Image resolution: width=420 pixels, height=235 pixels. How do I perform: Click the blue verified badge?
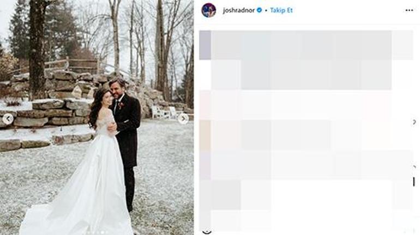[x=259, y=10]
